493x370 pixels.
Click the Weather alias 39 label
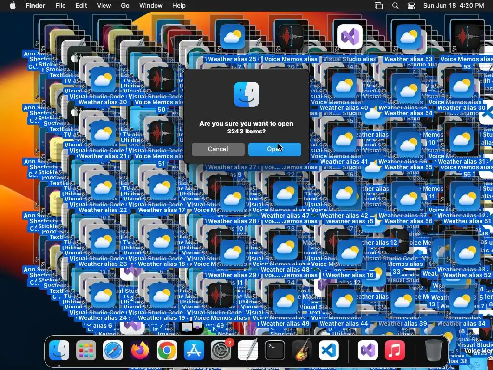(x=402, y=323)
